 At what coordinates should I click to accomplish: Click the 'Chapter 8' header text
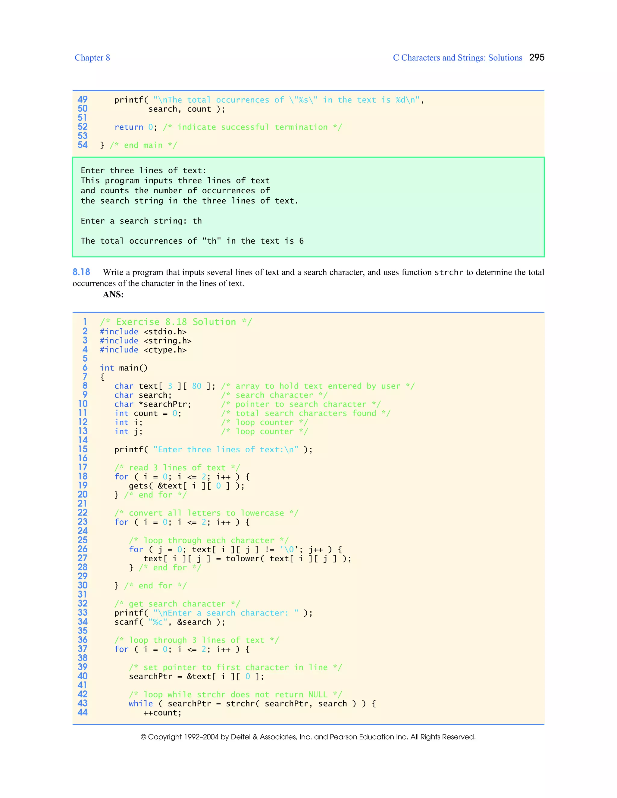click(92, 58)
